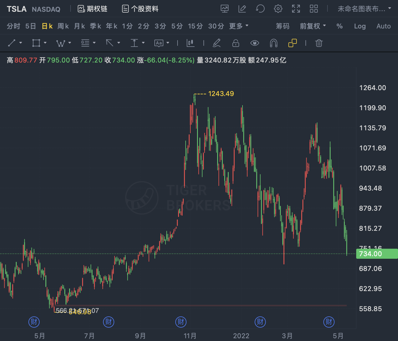Click the refresh chart icon
398x341 pixels.
(260, 9)
